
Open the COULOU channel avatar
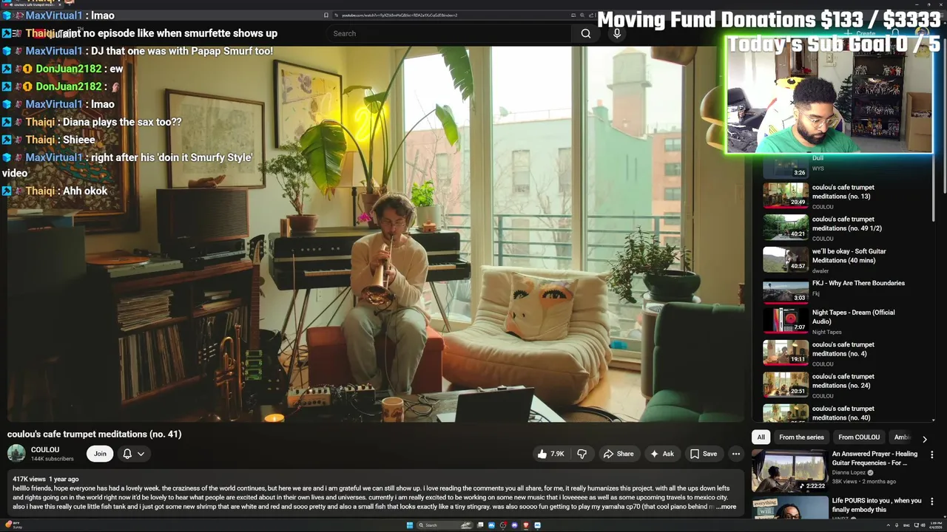(16, 454)
